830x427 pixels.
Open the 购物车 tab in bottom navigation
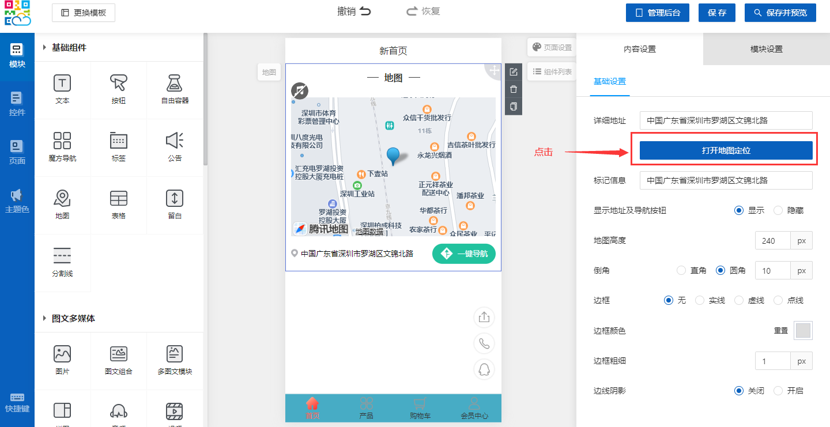[x=420, y=408]
